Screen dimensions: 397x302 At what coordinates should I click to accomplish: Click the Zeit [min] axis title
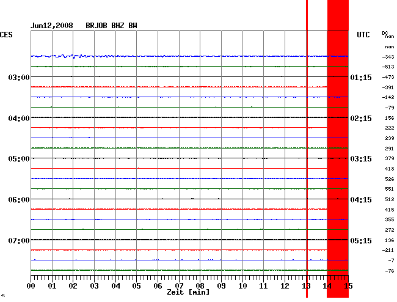(x=188, y=292)
